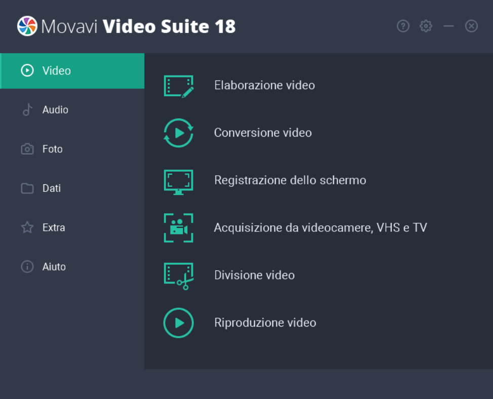Click the Divisione video scissors icon

click(179, 276)
